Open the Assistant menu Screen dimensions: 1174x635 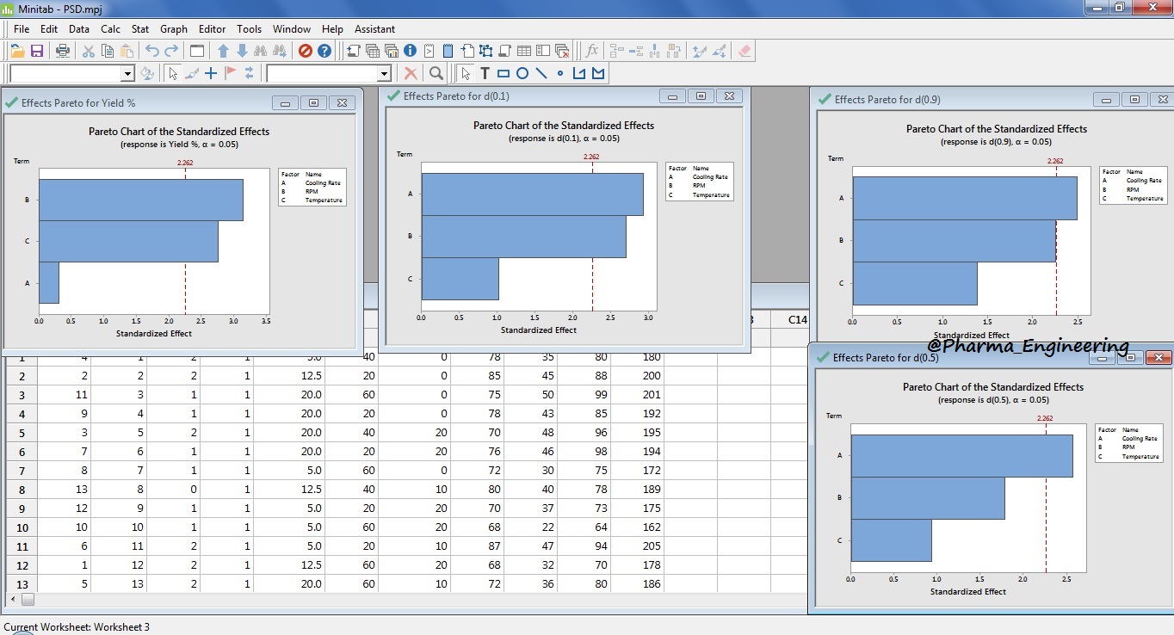coord(374,28)
